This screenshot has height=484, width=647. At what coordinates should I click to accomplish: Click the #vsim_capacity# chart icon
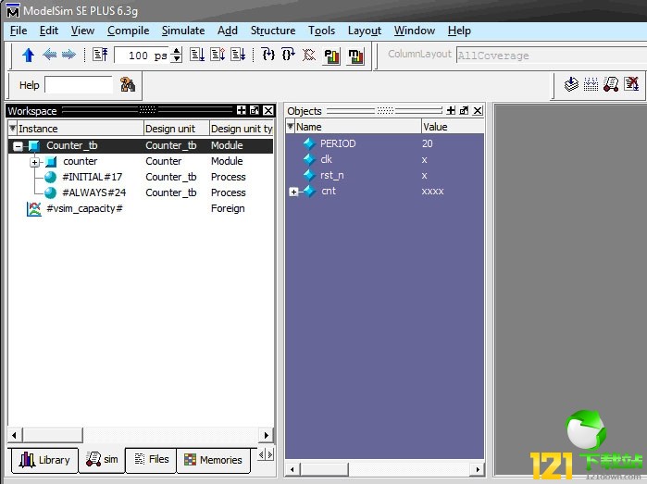click(33, 209)
